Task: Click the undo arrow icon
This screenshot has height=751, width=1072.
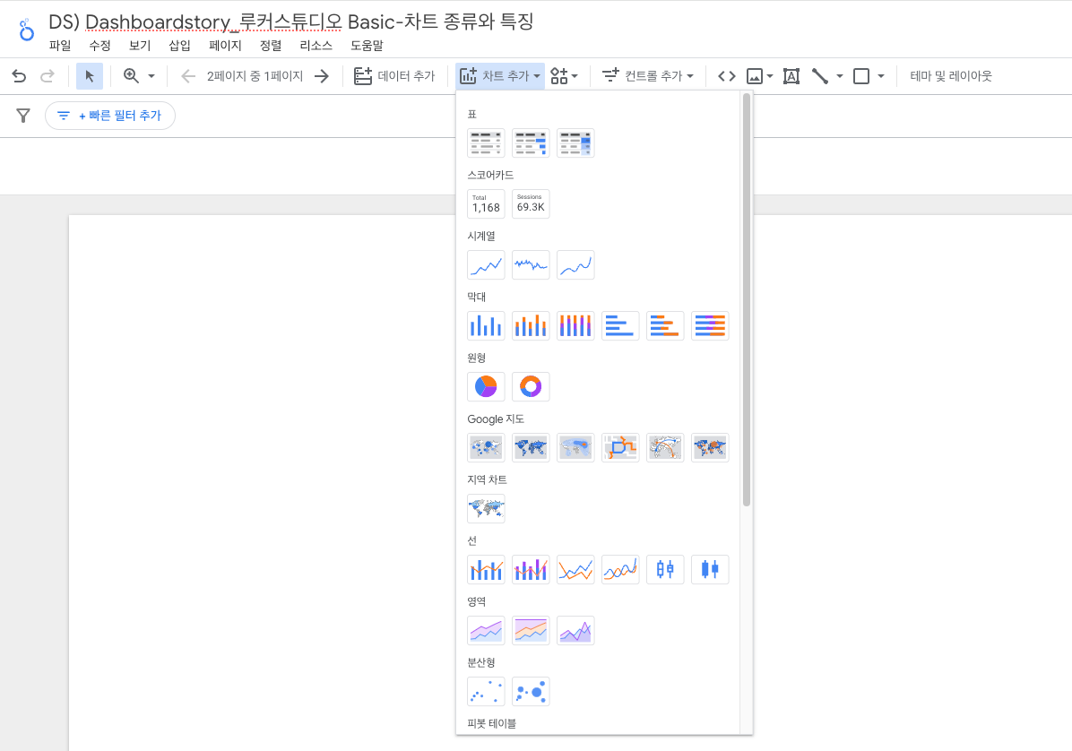Action: pos(19,76)
